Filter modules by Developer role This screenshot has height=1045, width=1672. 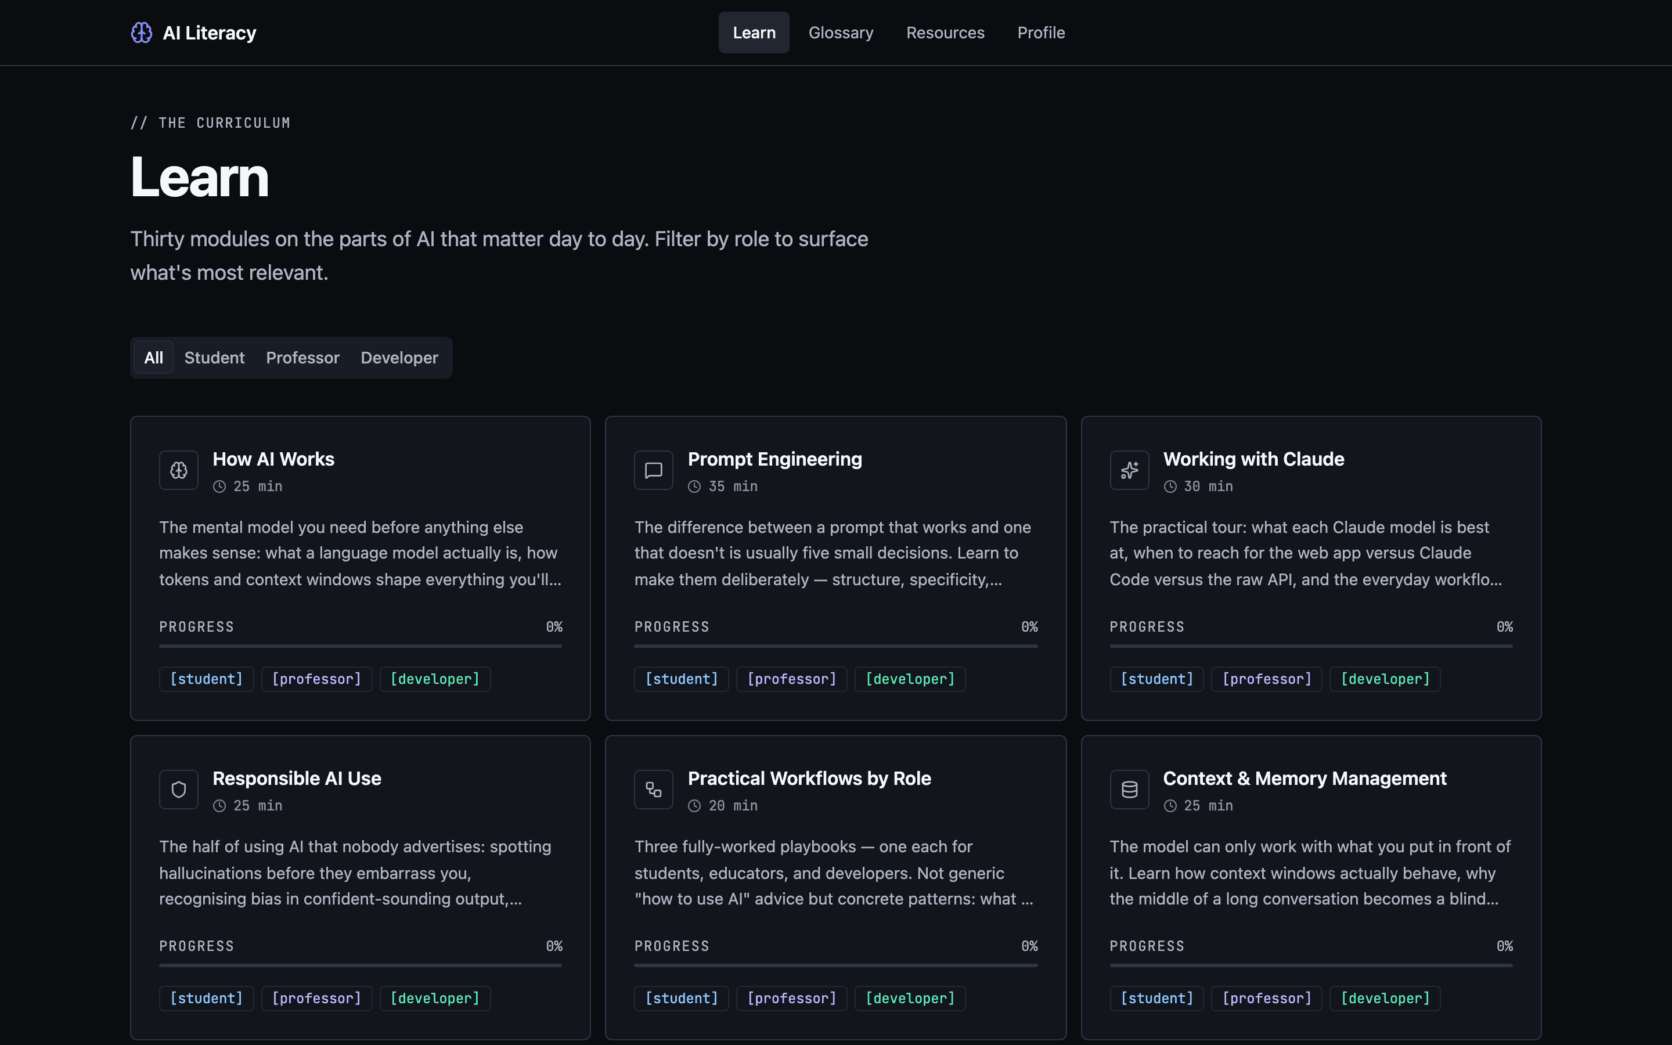(x=399, y=357)
